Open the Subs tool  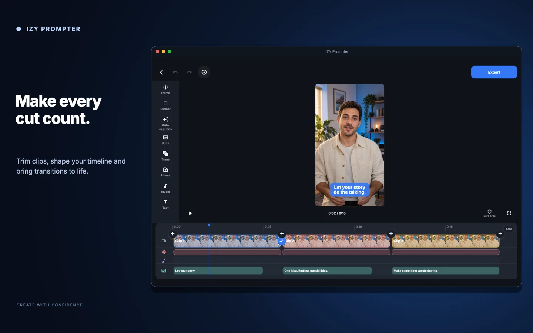tap(165, 140)
